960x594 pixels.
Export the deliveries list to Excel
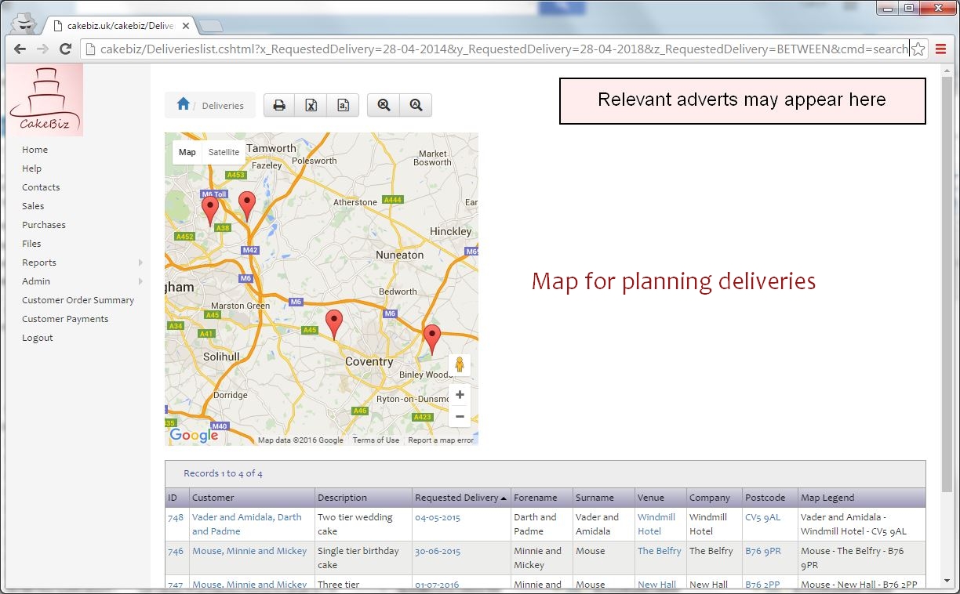(x=311, y=104)
